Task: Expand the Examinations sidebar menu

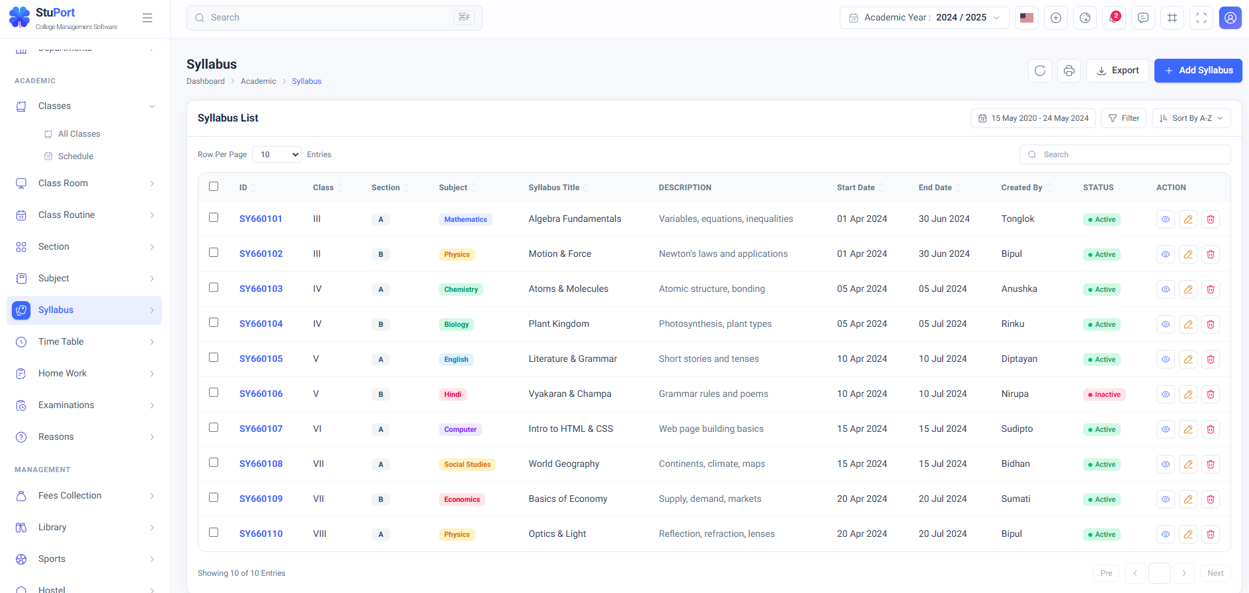Action: (x=84, y=405)
